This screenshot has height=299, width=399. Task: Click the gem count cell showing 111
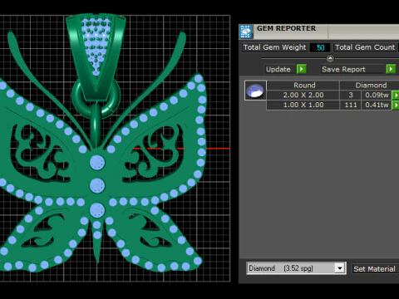coord(351,105)
